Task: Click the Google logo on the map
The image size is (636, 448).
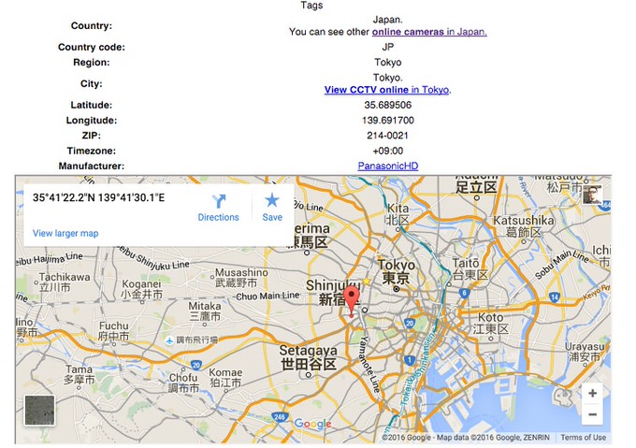Action: pyautogui.click(x=312, y=425)
